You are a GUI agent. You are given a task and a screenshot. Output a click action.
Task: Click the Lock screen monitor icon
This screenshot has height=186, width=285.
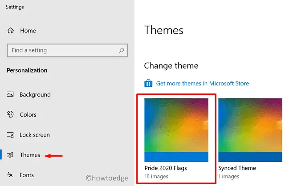click(x=11, y=135)
